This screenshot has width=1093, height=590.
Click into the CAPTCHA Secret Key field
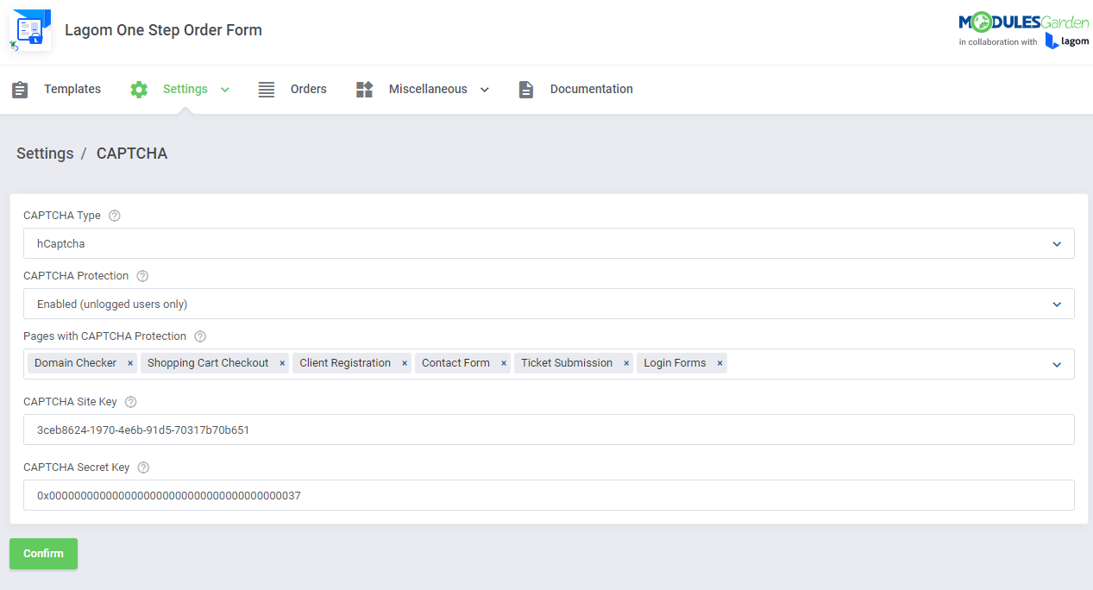pyautogui.click(x=549, y=495)
